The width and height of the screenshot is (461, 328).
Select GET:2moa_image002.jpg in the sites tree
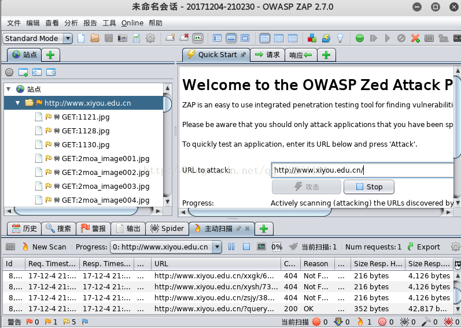(x=105, y=172)
